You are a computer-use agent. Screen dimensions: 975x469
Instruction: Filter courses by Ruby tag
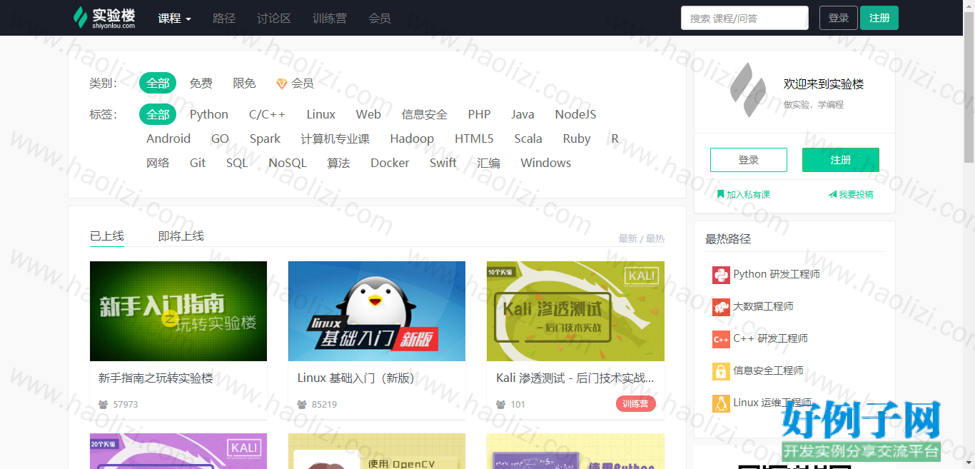577,138
